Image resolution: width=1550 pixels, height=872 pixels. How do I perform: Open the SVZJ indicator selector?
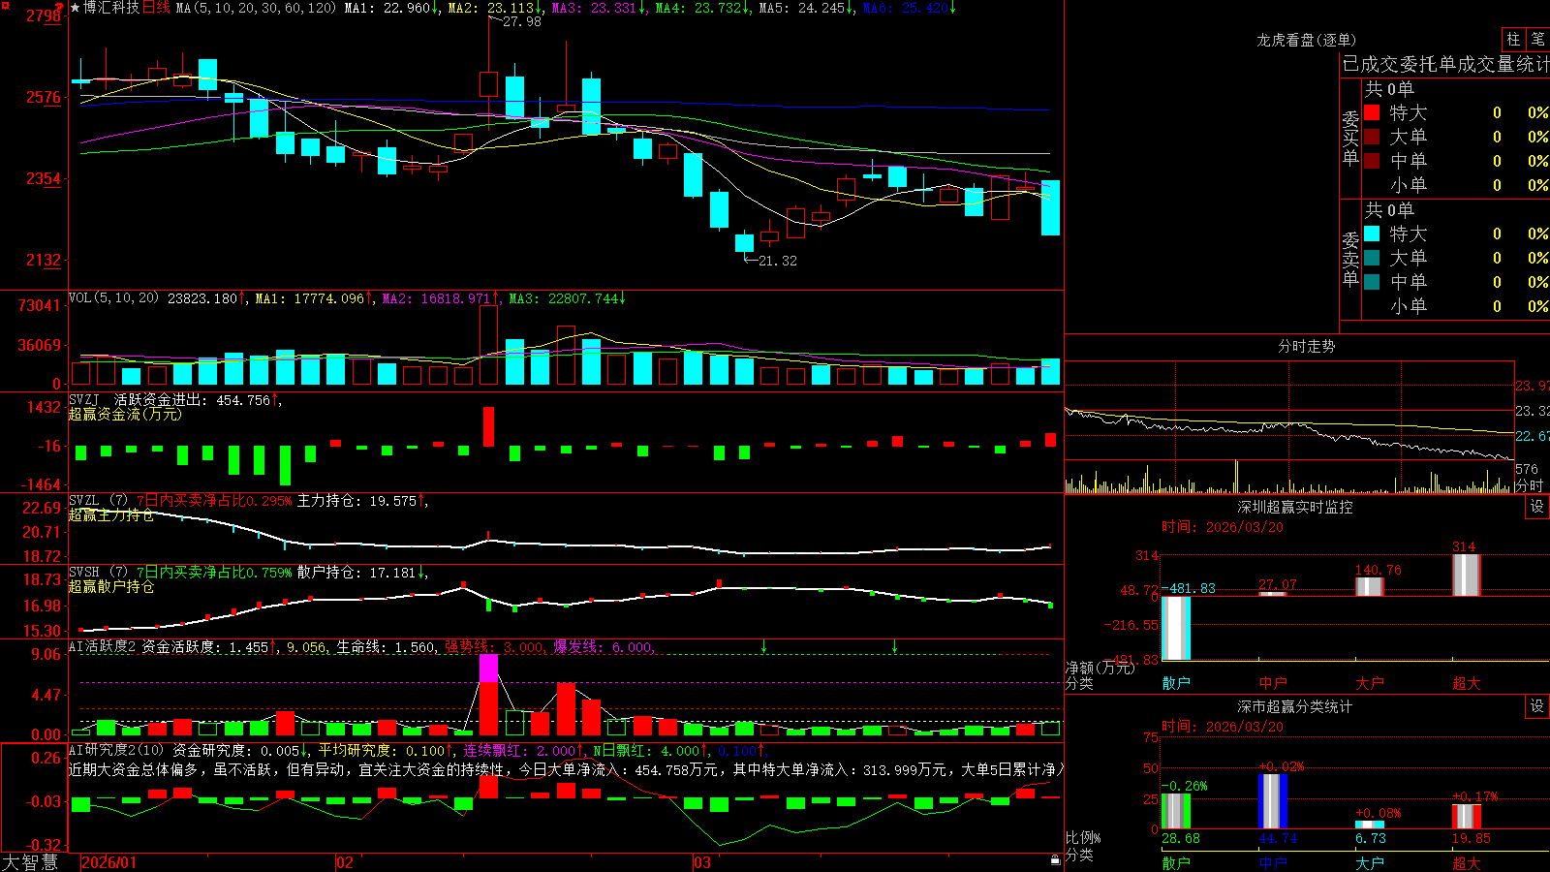[84, 399]
